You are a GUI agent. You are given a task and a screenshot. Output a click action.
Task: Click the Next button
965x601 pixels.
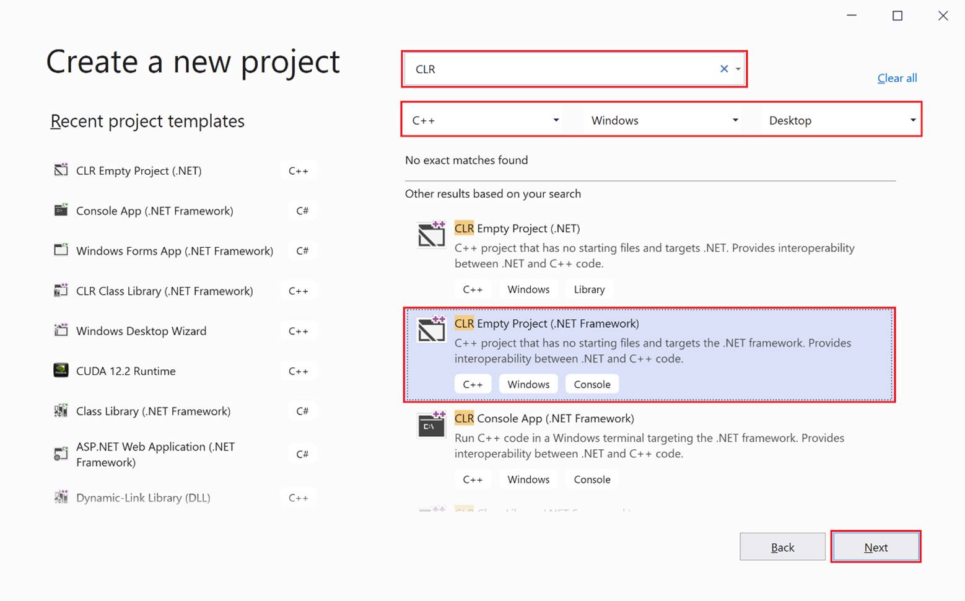pos(875,547)
